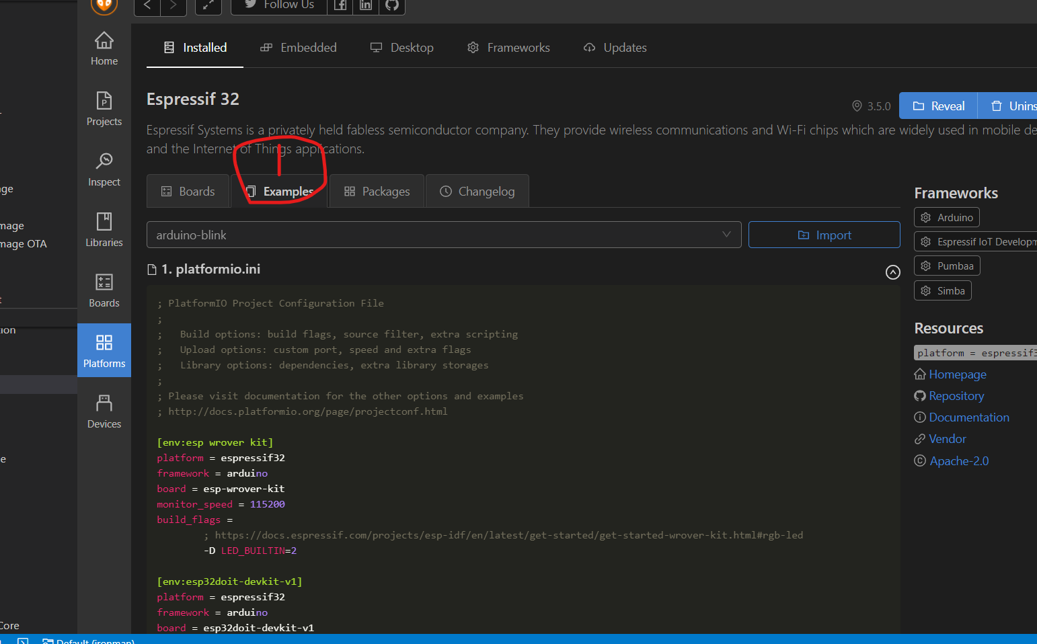Open the Homepage resource link

click(x=957, y=374)
